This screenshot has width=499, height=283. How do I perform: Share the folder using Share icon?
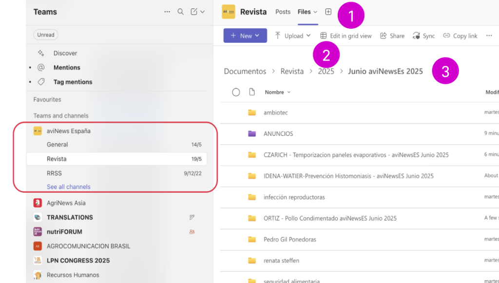pos(392,36)
